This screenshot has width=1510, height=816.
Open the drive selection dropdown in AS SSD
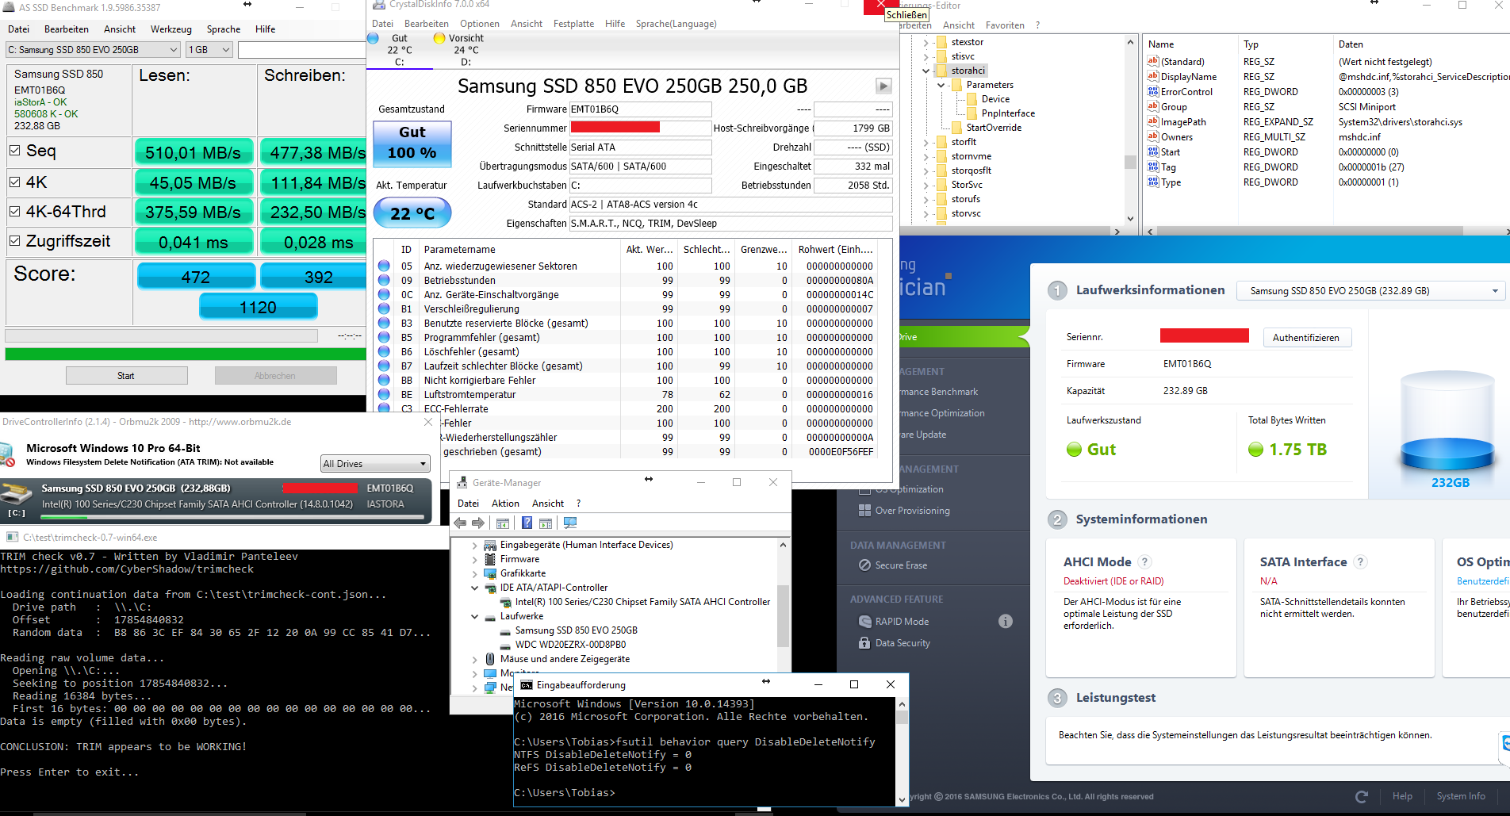93,50
